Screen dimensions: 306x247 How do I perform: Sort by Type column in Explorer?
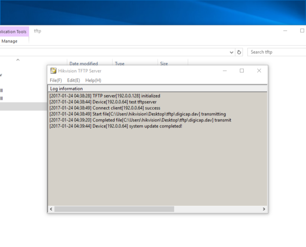135,63
